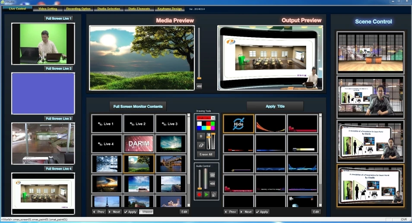The image size is (412, 223).
Task: Open the audio mixer settings icon
Action: coord(212,175)
